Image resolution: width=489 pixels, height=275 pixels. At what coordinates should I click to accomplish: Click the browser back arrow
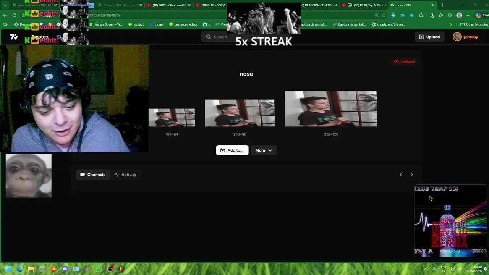[x=5, y=15]
